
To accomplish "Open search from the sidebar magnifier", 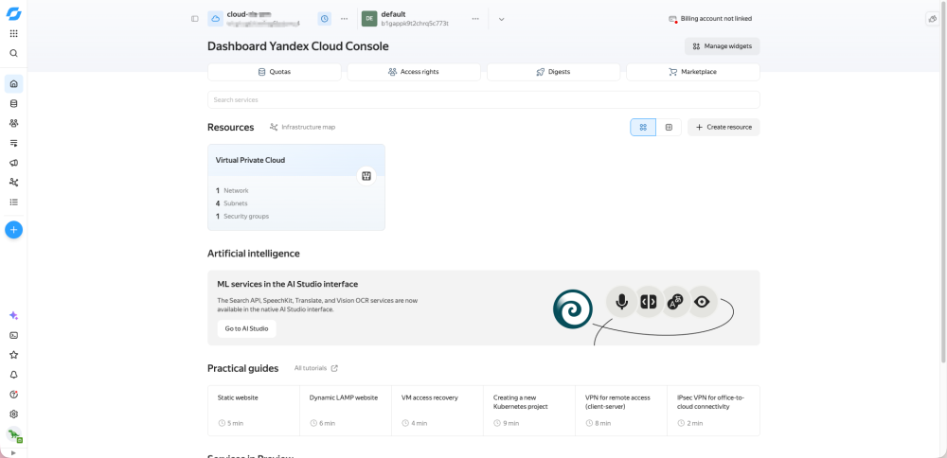I will point(14,53).
